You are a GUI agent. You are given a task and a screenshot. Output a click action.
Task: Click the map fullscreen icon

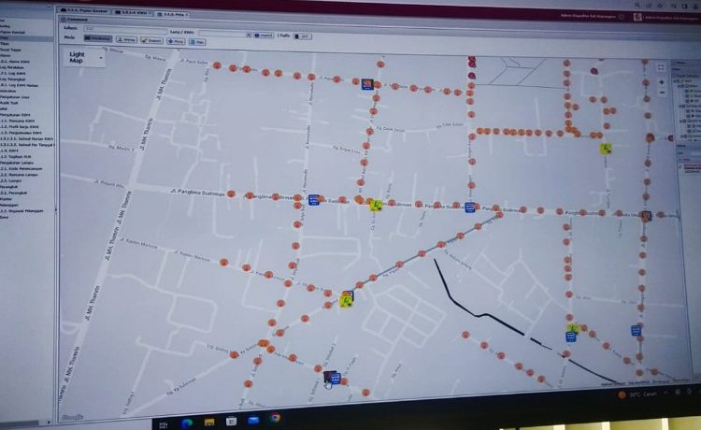point(662,67)
